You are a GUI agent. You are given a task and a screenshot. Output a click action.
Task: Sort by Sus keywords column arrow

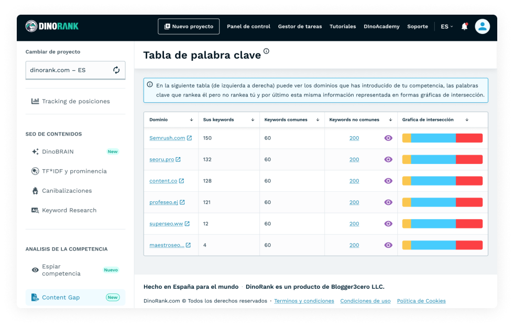(x=253, y=120)
